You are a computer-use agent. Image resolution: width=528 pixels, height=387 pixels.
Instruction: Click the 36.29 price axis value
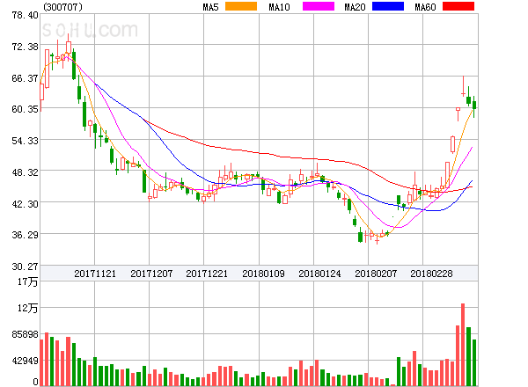pos(25,235)
